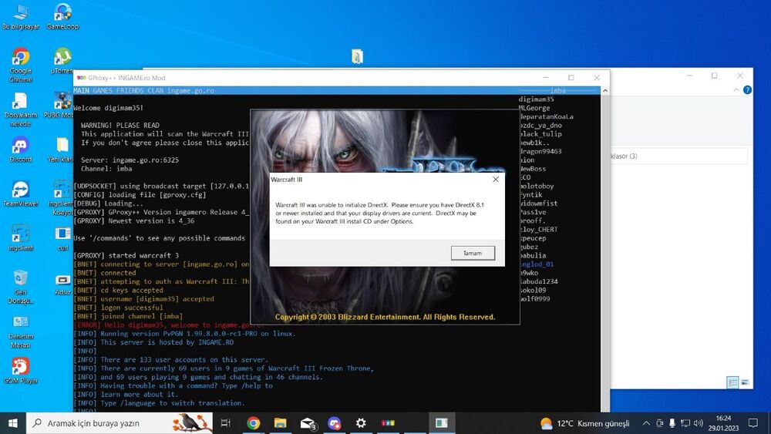
Task: Open the GAMES tab in GProxy
Action: click(x=102, y=91)
